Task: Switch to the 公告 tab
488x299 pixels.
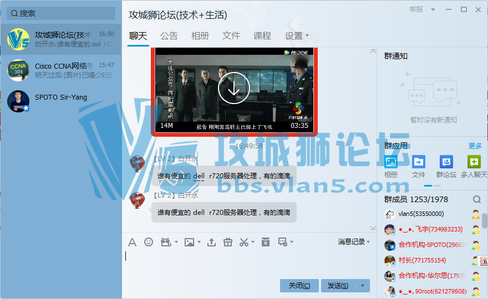Action: click(x=169, y=36)
